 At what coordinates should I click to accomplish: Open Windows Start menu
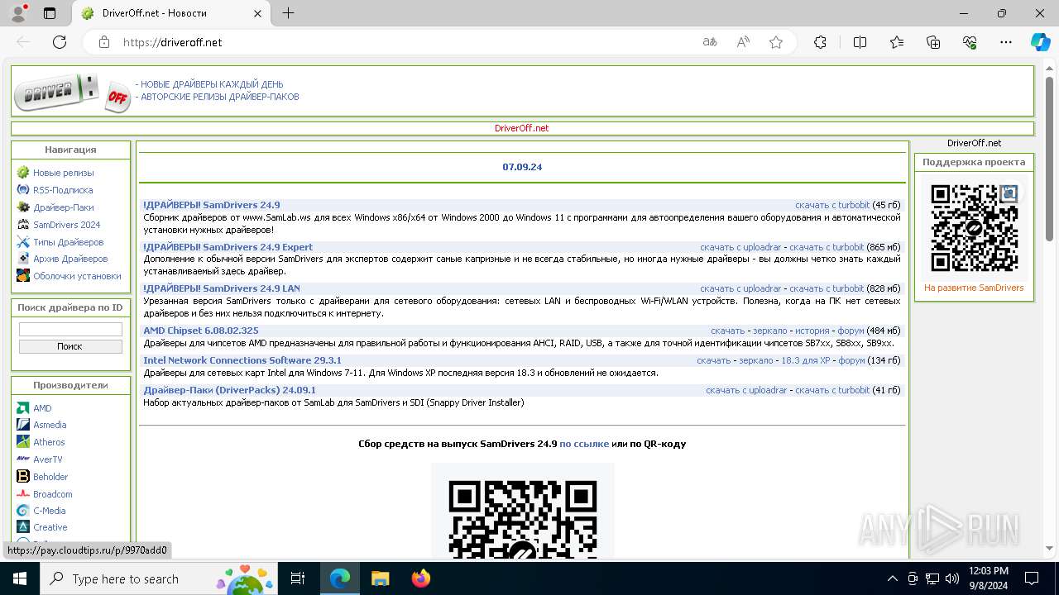tap(20, 578)
